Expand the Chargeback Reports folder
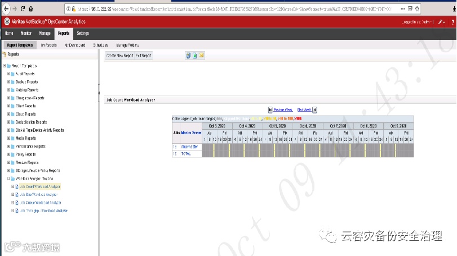Viewport: 457px width, 256px height. (x=9, y=98)
